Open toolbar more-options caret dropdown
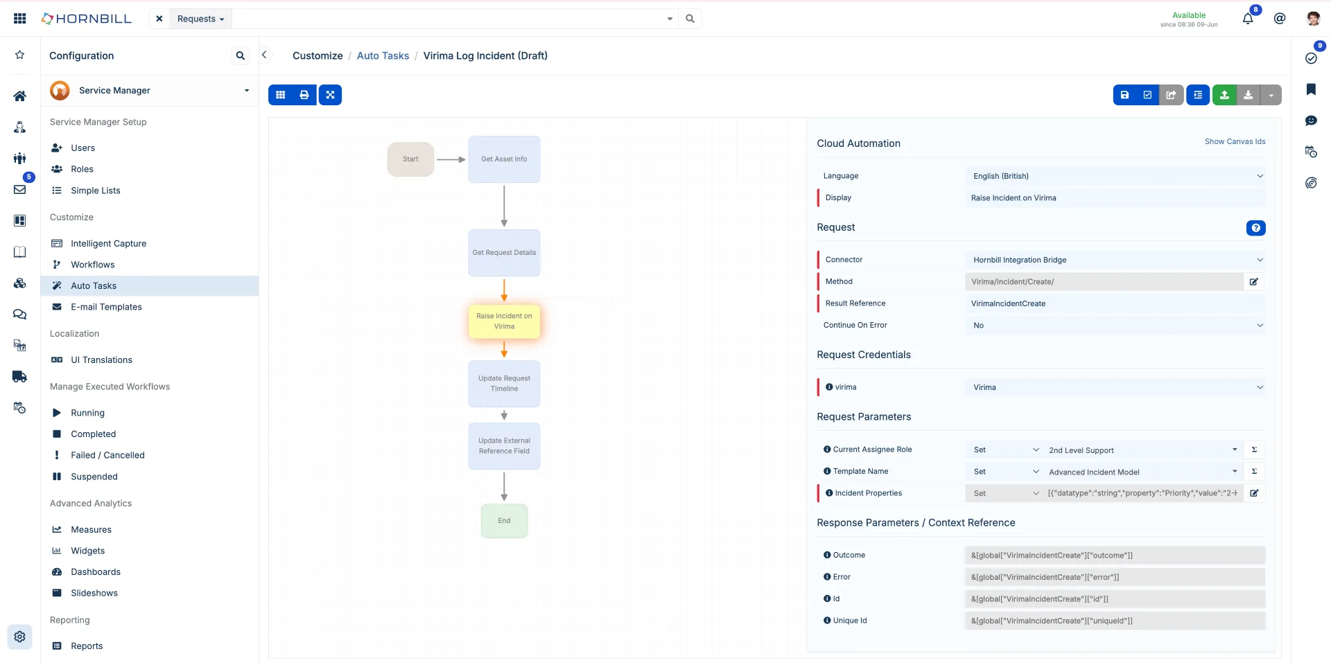This screenshot has height=665, width=1331. pos(1271,95)
